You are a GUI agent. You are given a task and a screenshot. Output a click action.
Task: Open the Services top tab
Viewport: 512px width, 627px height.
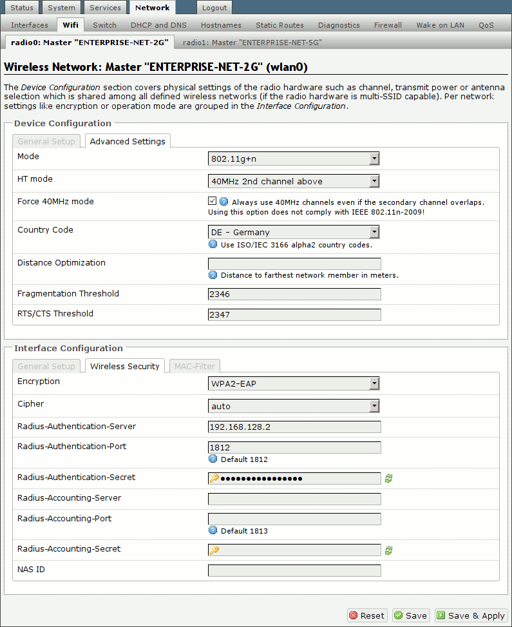105,8
